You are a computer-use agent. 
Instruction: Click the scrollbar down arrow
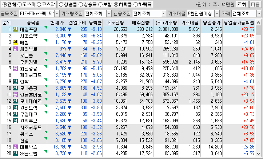click(x=259, y=154)
